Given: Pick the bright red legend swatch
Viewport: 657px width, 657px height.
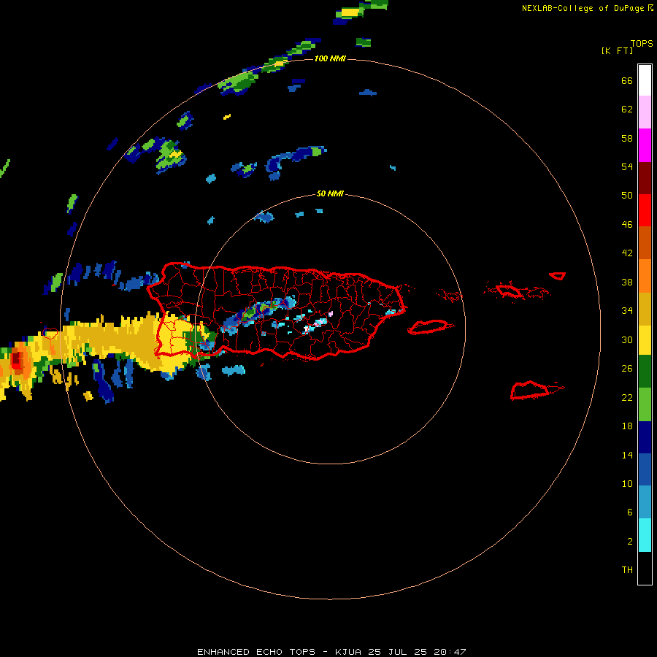Looking at the screenshot, I should click(645, 210).
